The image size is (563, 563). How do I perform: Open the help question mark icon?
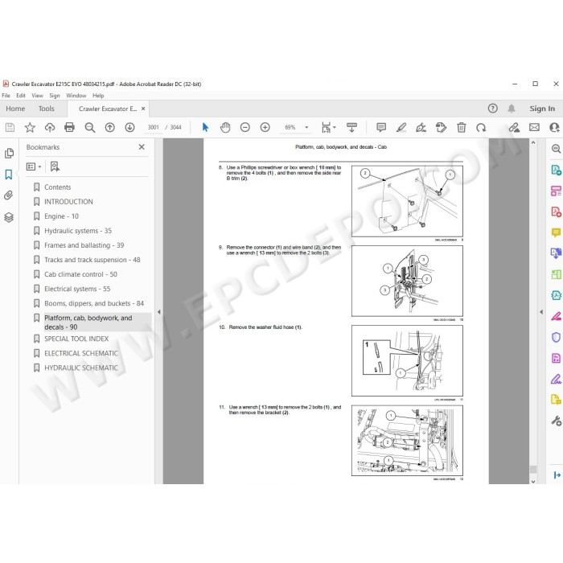pyautogui.click(x=492, y=109)
